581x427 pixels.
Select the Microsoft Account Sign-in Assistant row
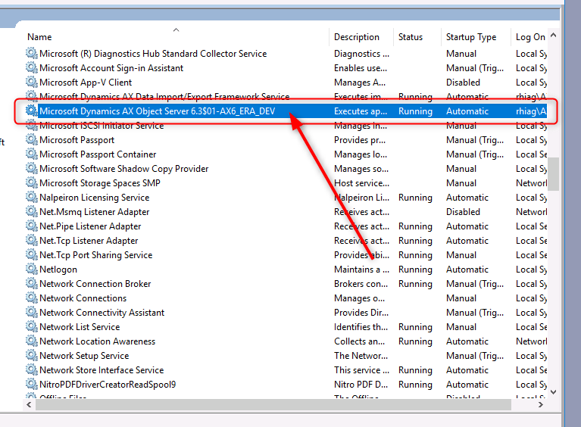point(111,68)
